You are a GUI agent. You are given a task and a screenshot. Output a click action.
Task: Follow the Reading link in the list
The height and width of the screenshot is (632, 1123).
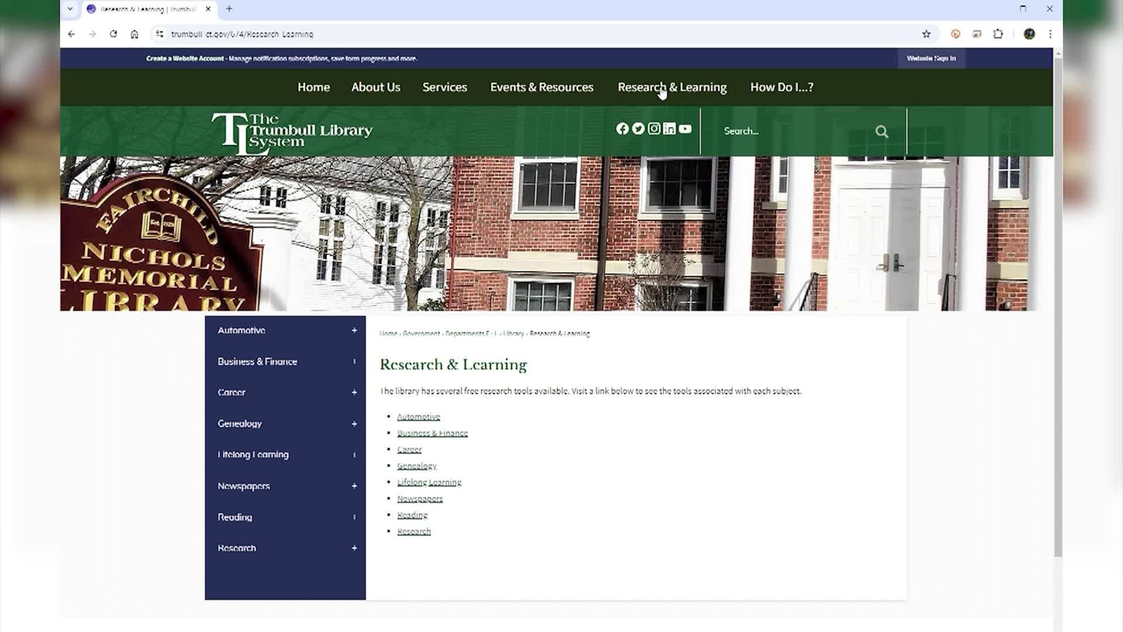[412, 515]
